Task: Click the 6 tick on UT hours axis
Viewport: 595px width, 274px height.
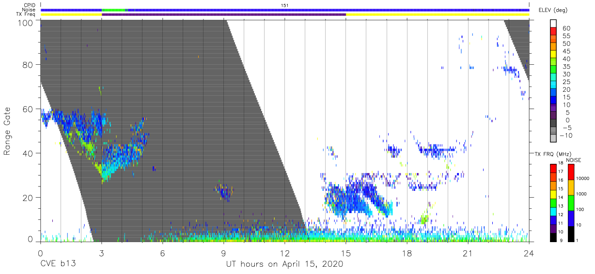Action: (x=162, y=253)
